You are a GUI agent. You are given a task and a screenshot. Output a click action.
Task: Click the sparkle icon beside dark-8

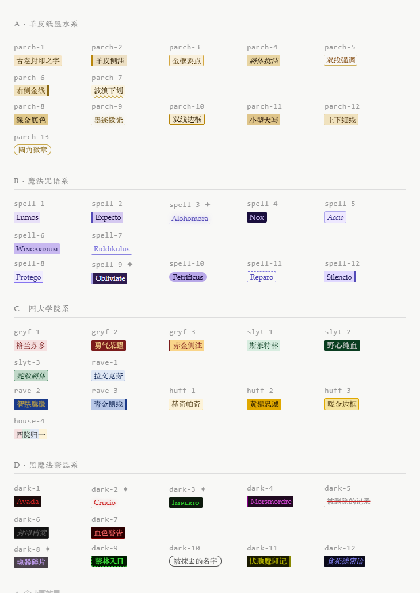48,549
